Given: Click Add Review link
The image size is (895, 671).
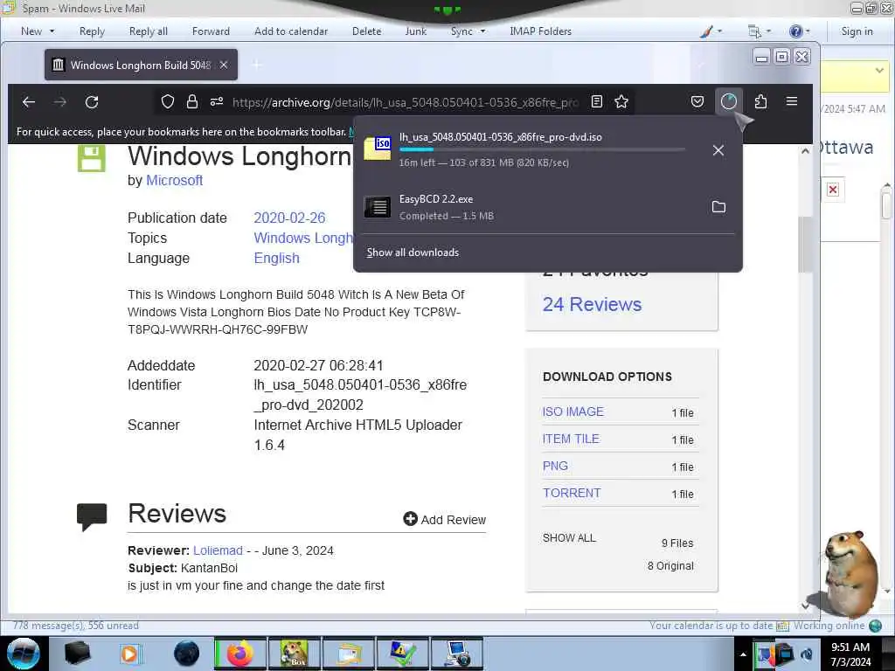Looking at the screenshot, I should [454, 520].
